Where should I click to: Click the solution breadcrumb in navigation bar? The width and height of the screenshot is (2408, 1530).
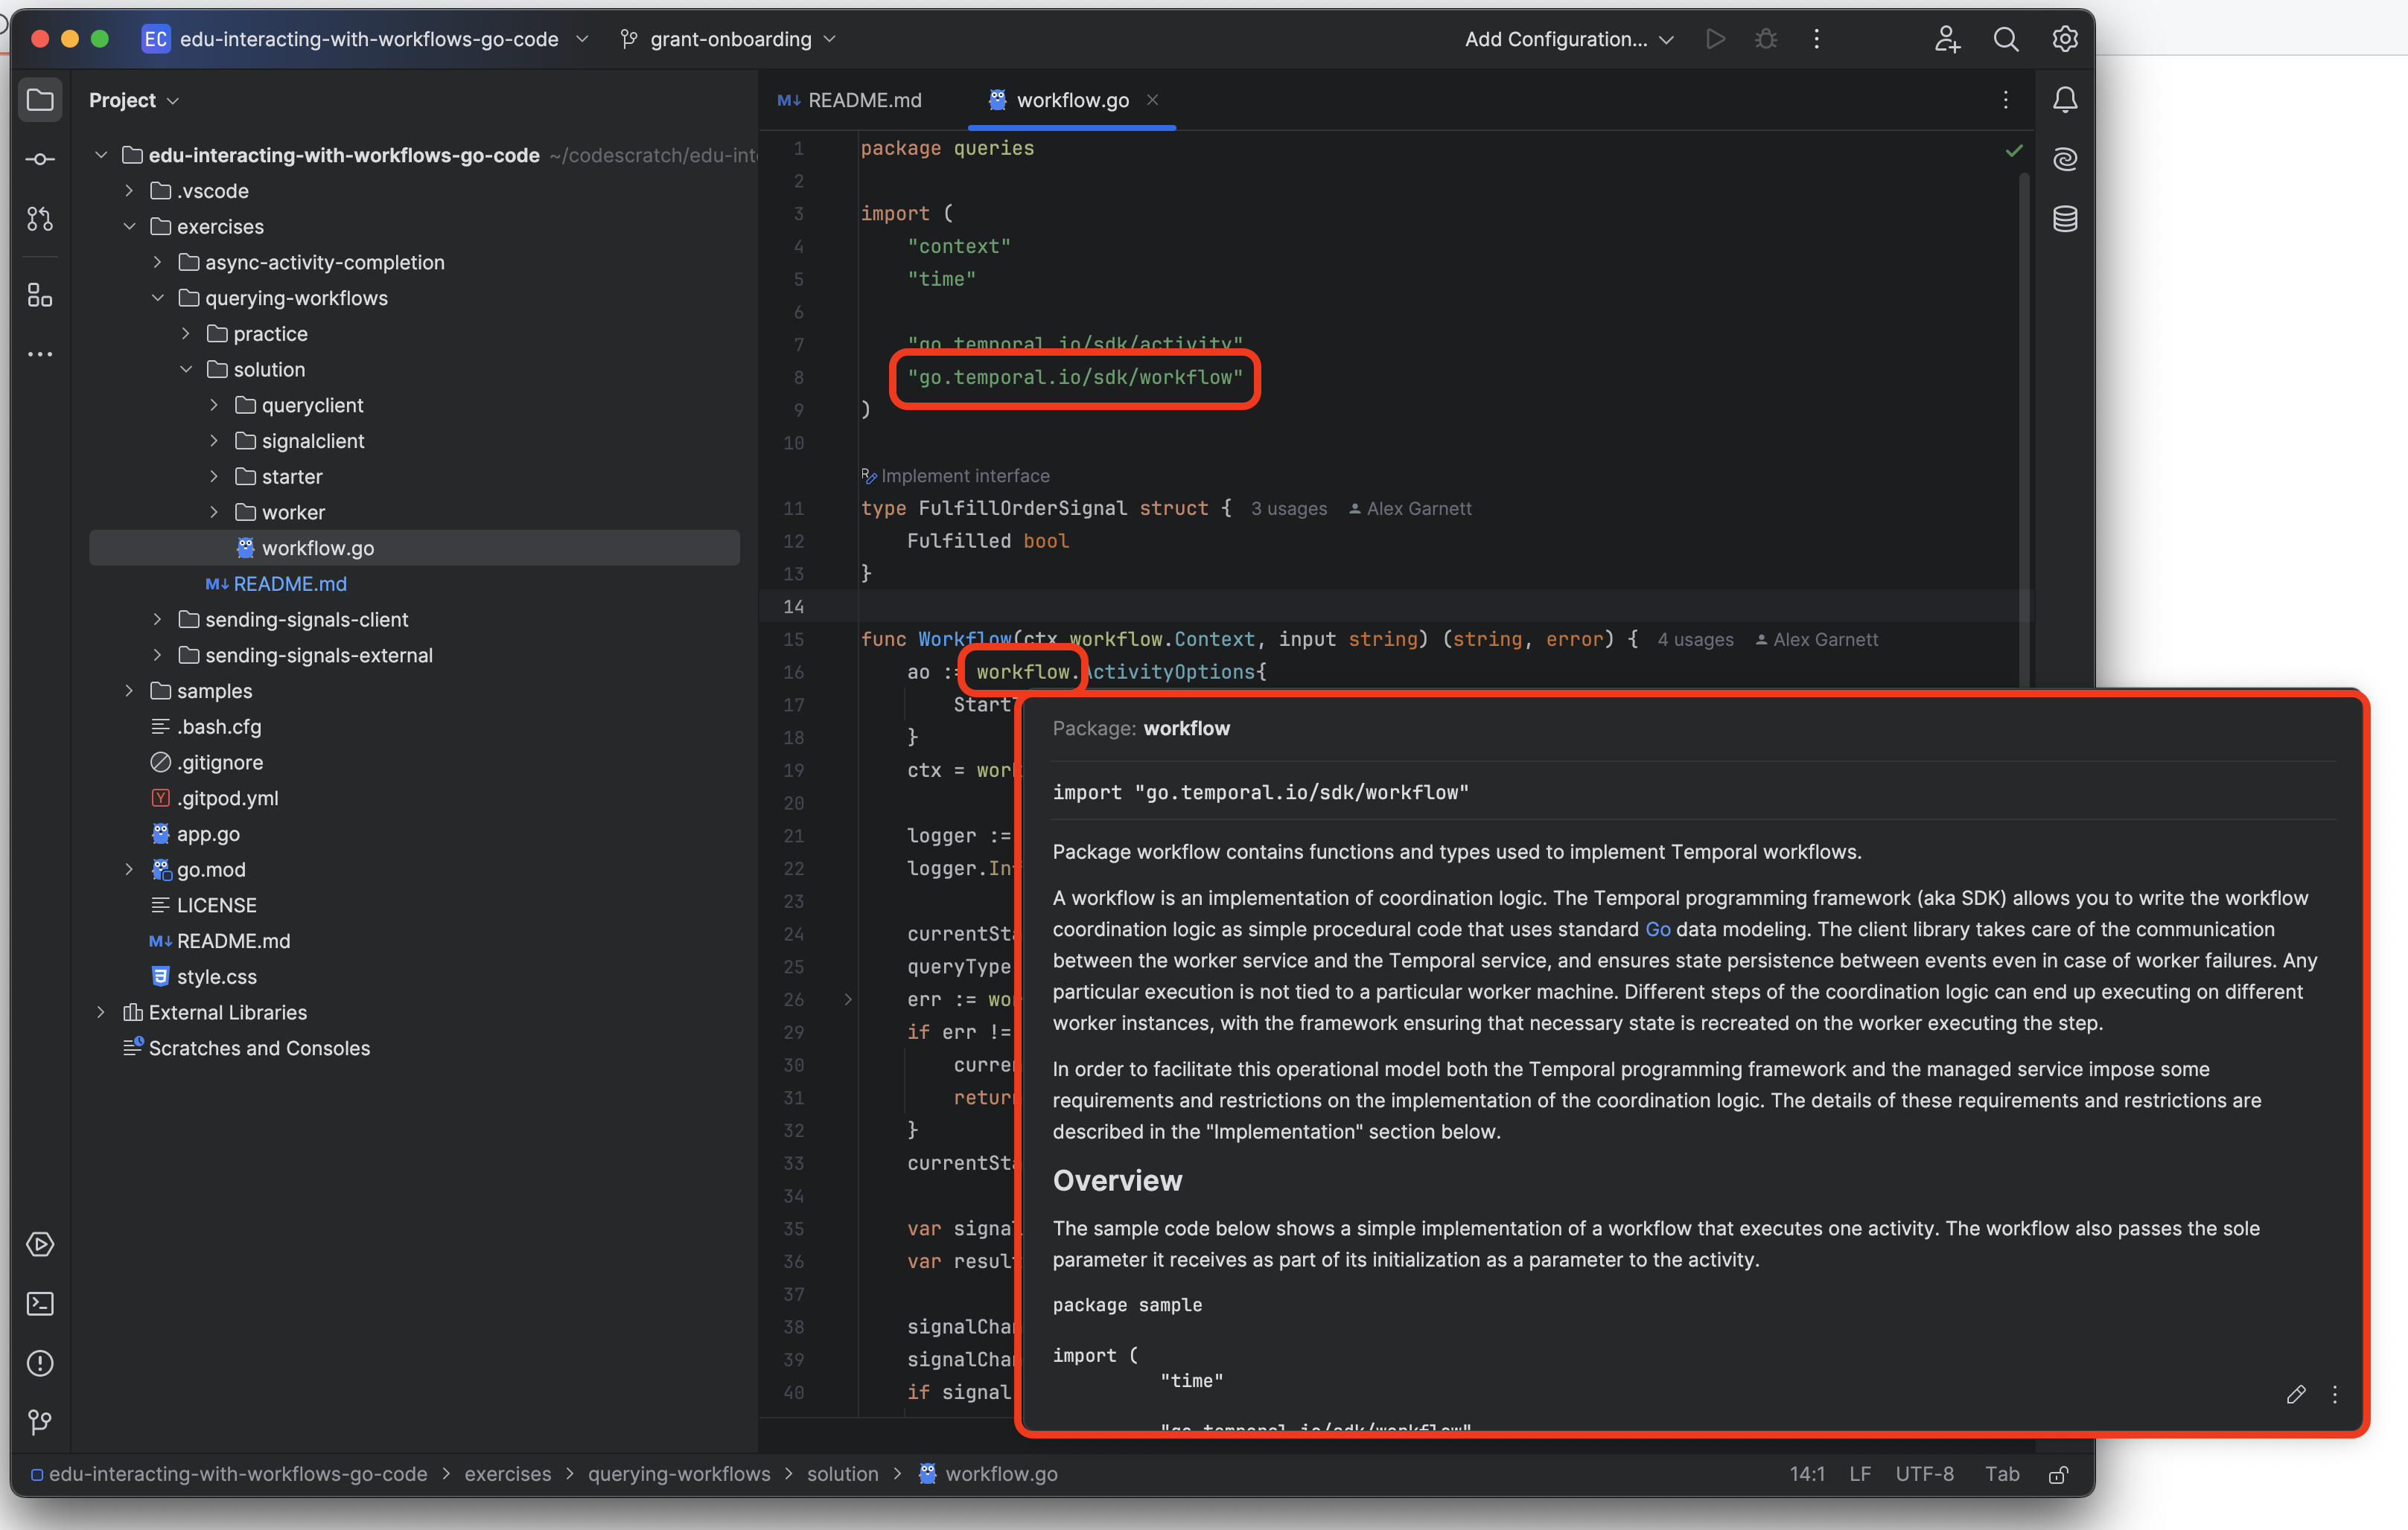[x=843, y=1475]
